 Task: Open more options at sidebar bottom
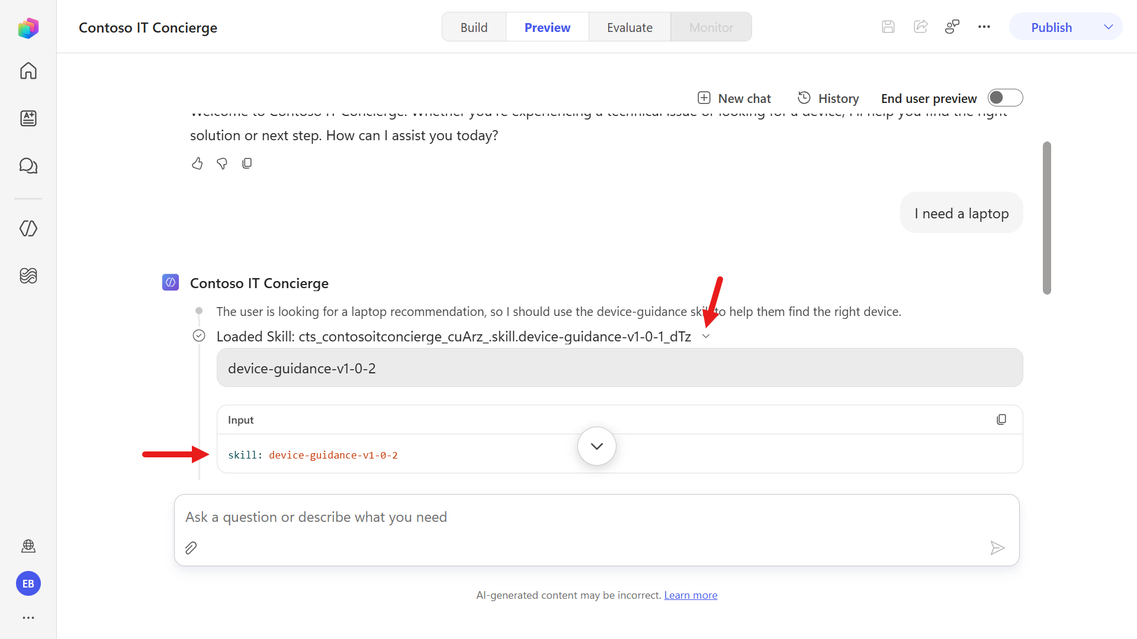[x=28, y=618]
